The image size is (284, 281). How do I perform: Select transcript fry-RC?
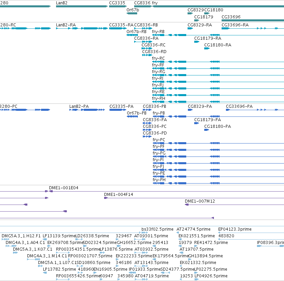tap(218, 62)
